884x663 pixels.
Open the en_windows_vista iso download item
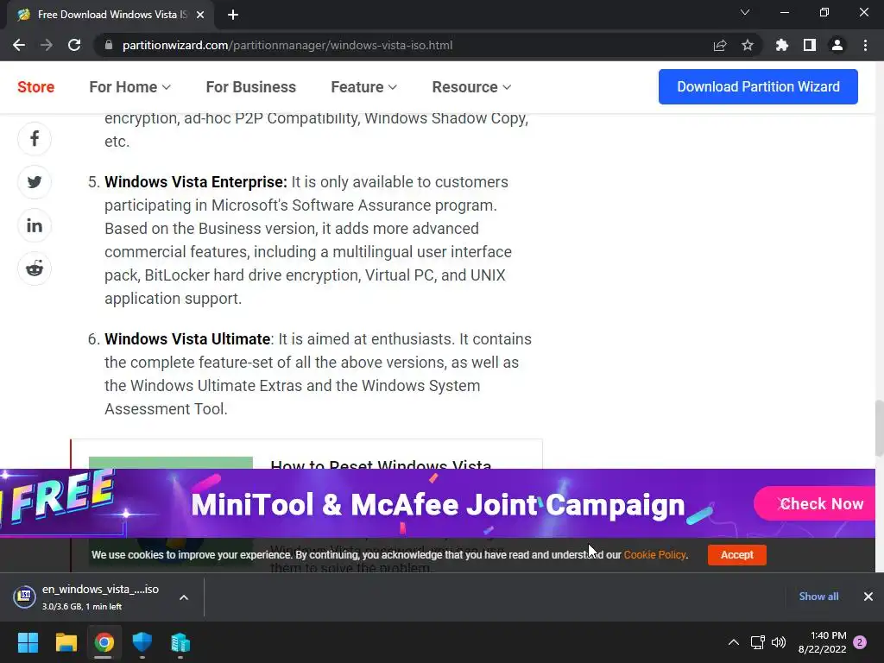(90, 597)
